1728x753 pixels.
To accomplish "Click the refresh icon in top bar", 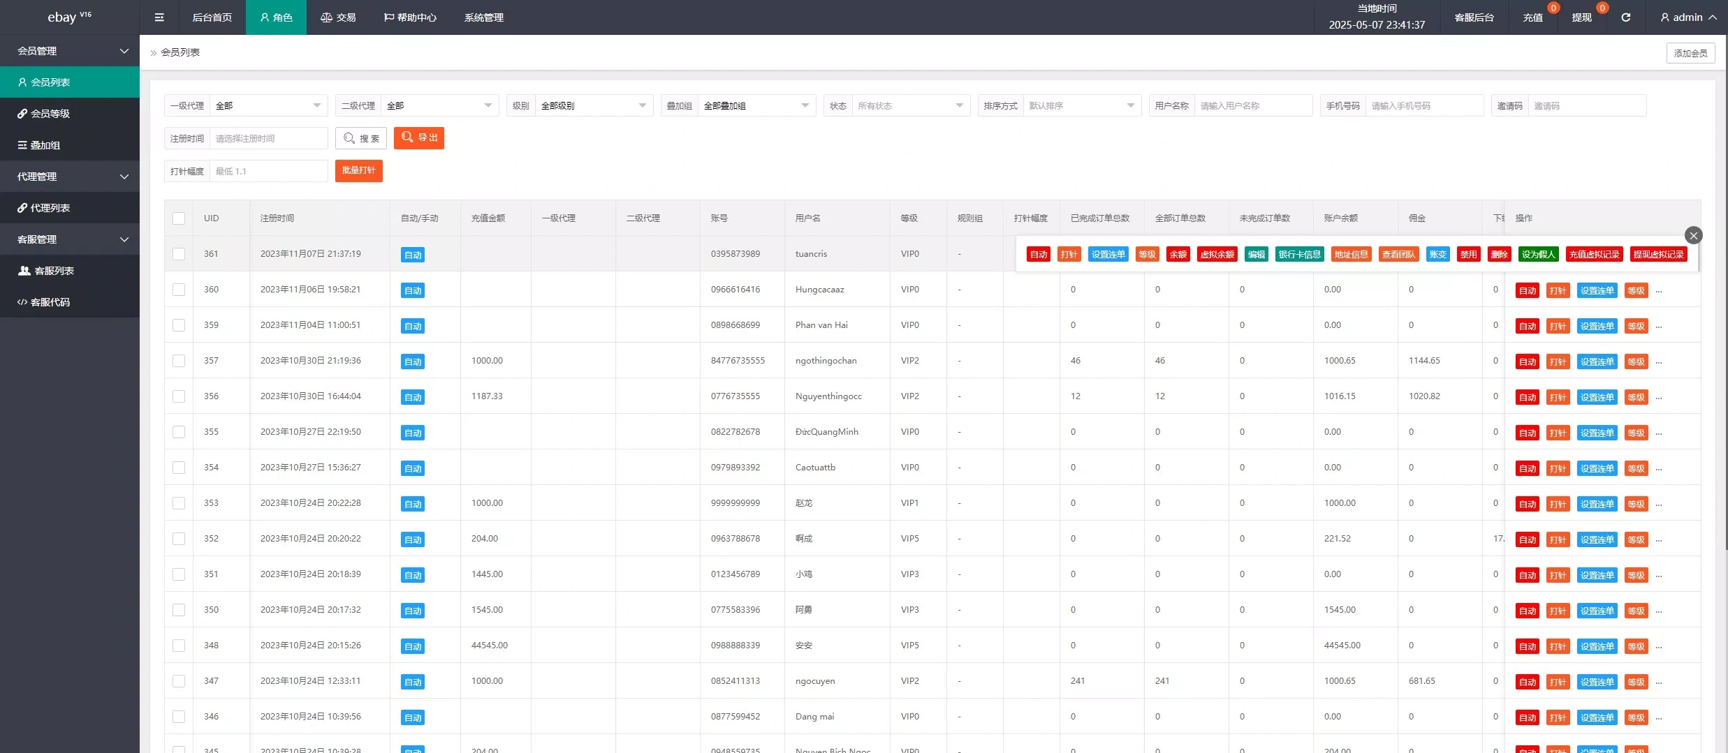I will pyautogui.click(x=1625, y=17).
